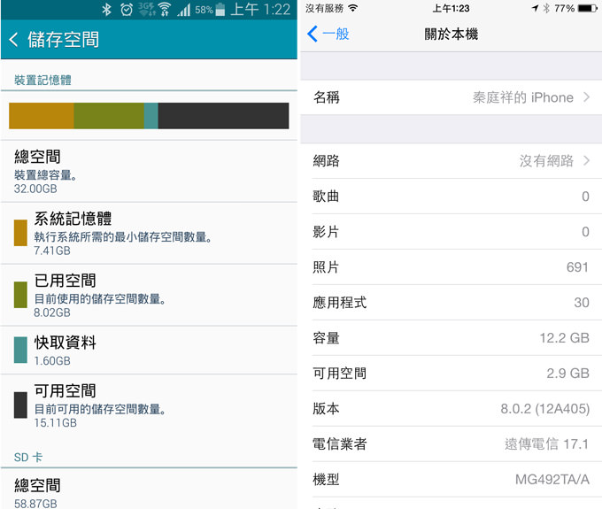Tap the 機型 MG492TA/A row
Image resolution: width=602 pixels, height=509 pixels.
[x=451, y=480]
